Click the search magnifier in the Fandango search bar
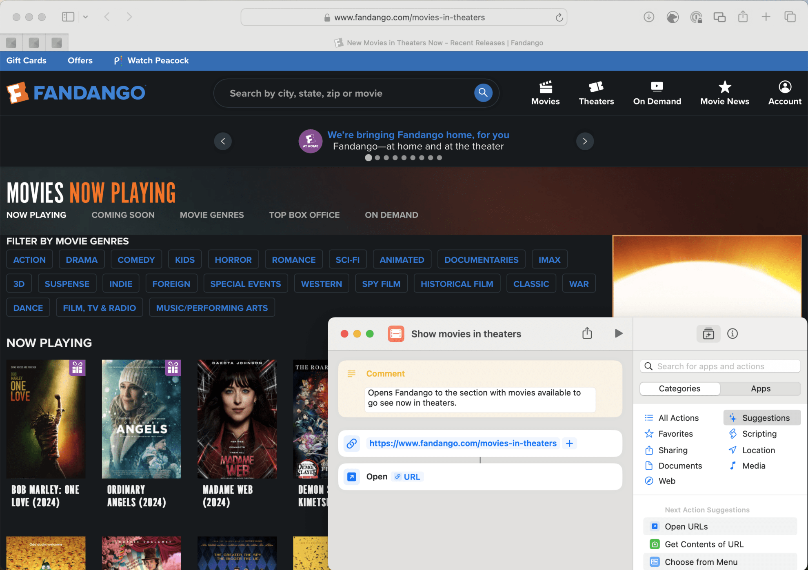 [483, 93]
